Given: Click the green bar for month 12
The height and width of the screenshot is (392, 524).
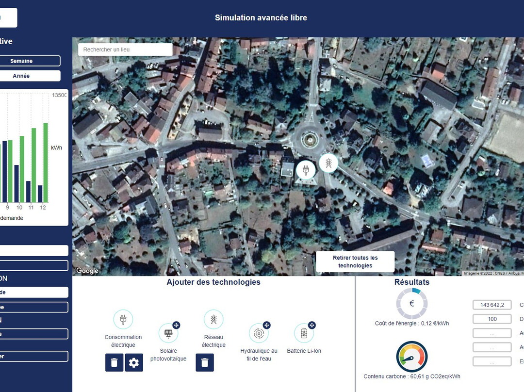Looking at the screenshot, I should 46,163.
